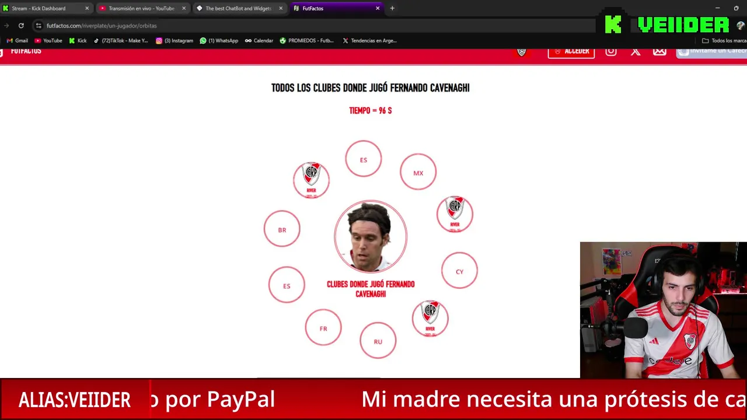Viewport: 747px width, 420px height.
Task: Click the ALIAS:VEIIDER overlay label
Action: coord(75,400)
